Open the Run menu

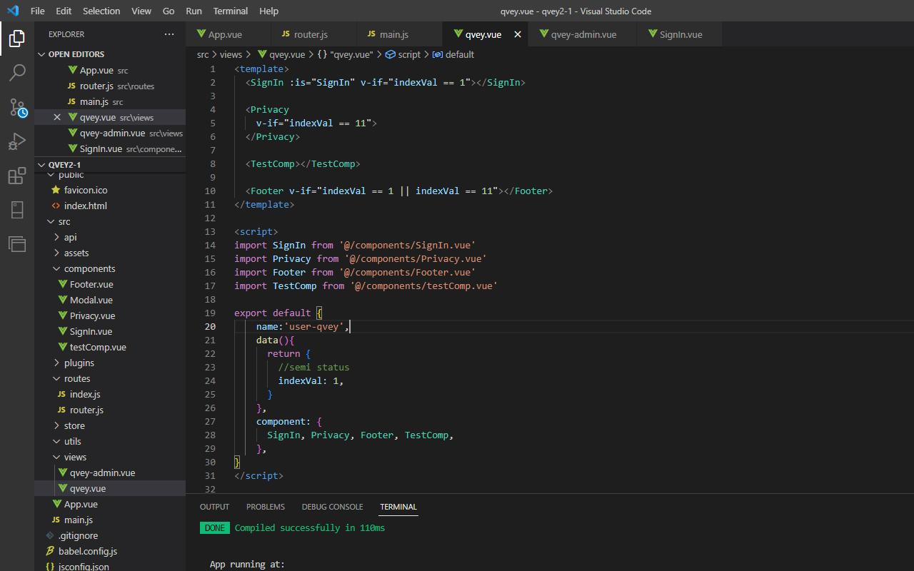pos(194,11)
